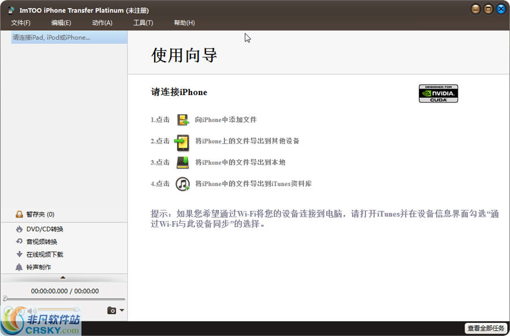Click the export to other device icon
The width and height of the screenshot is (510, 336).
pos(182,143)
